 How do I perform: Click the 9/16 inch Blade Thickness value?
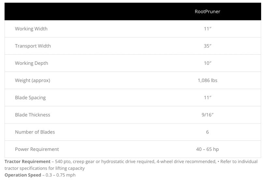click(x=207, y=115)
